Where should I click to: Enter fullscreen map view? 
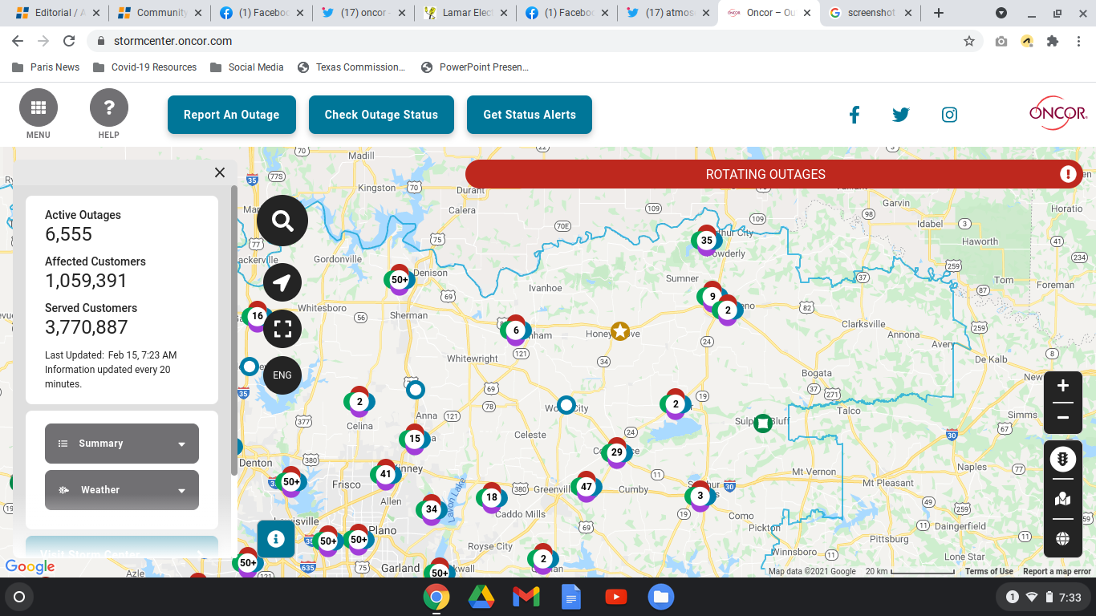coord(282,329)
